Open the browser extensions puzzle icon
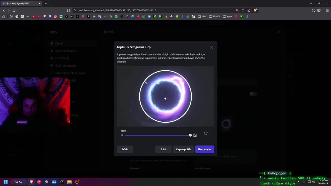331x186 pixels. tap(314, 10)
